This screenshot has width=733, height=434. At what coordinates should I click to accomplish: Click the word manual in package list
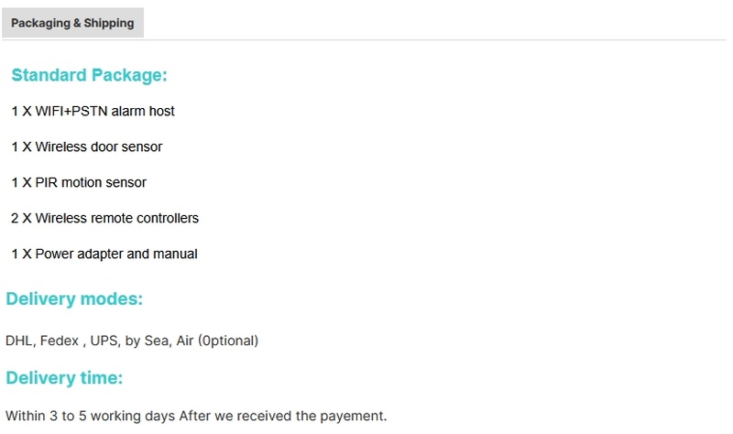(176, 254)
